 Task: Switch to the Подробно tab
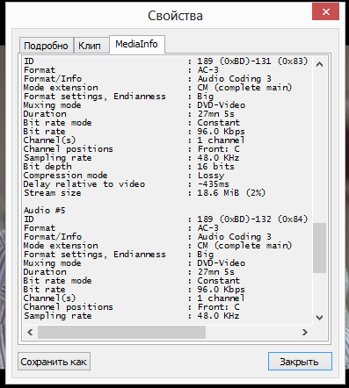point(46,46)
